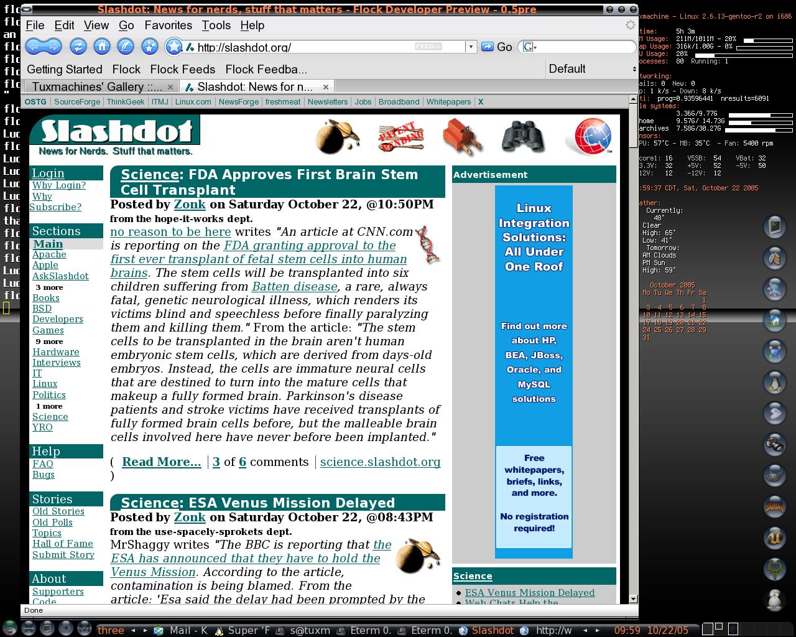
Task: Click the green start button in the taskbar
Action: click(9, 628)
